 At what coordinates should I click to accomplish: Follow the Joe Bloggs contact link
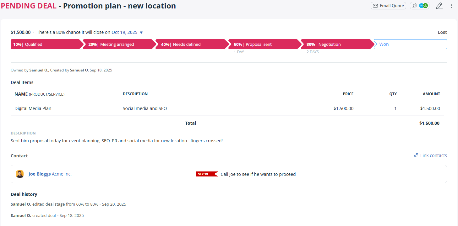click(40, 174)
